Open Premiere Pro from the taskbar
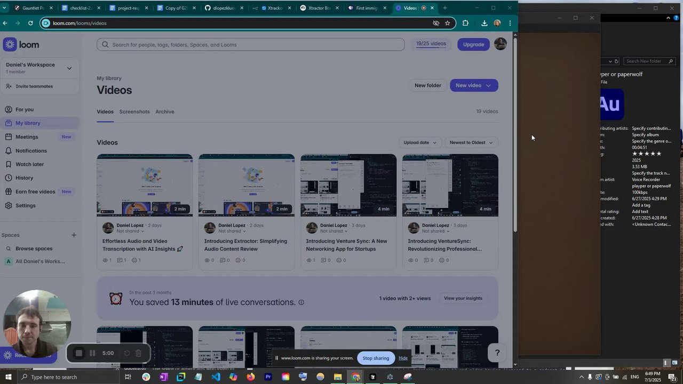The image size is (683, 384). pos(268,377)
